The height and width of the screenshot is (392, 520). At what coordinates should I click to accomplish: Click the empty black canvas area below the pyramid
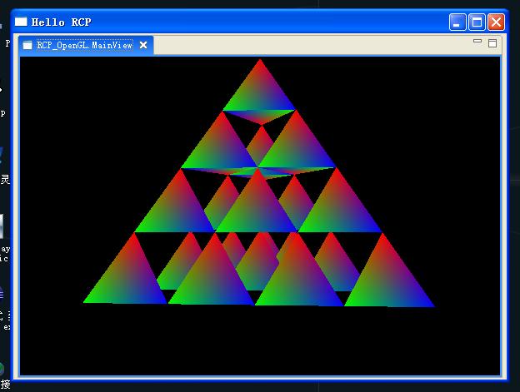click(x=260, y=341)
